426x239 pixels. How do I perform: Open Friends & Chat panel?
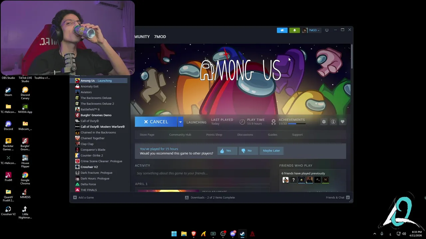[338, 198]
